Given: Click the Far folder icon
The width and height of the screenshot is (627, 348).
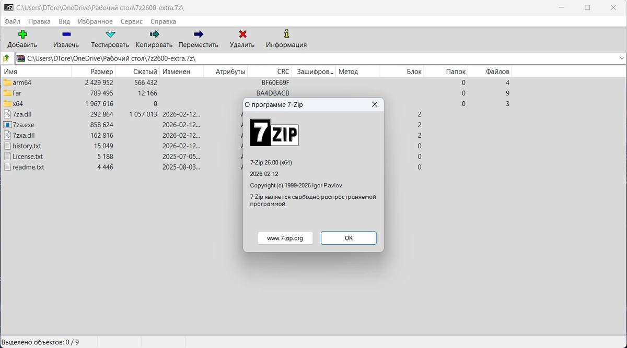Looking at the screenshot, I should pyautogui.click(x=7, y=93).
